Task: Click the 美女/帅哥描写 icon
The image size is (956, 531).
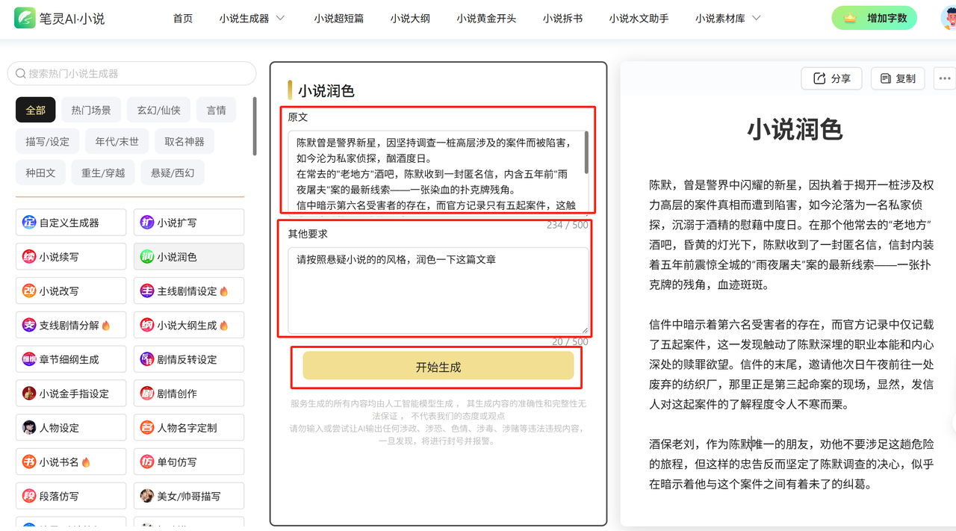Action: tap(147, 496)
